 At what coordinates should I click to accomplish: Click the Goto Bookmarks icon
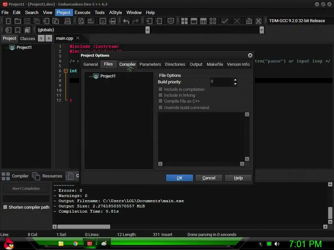tap(27, 30)
